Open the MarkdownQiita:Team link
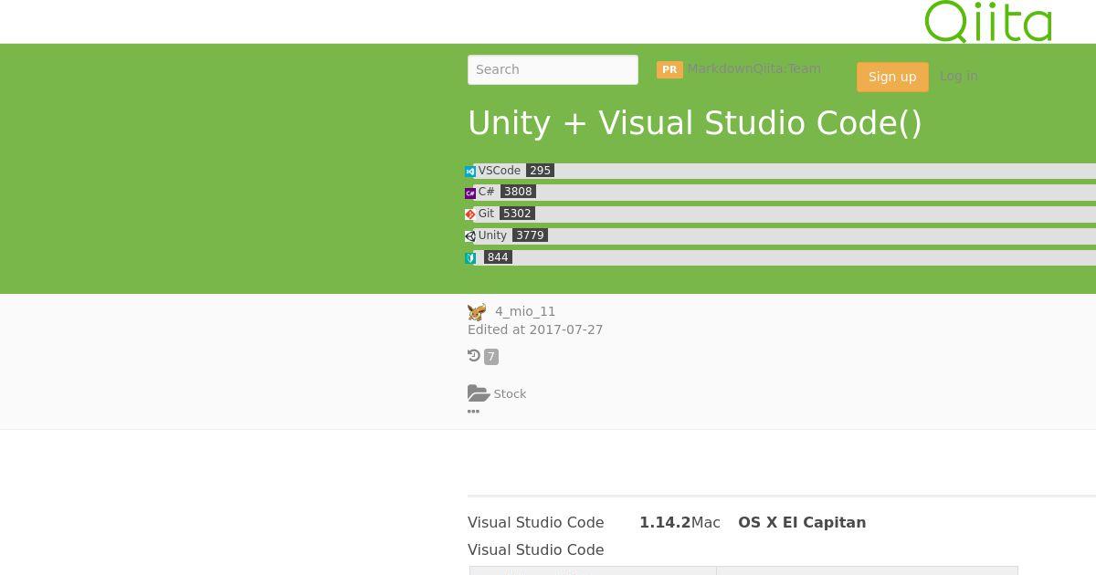Viewport: 1096px width, 575px height. point(753,68)
